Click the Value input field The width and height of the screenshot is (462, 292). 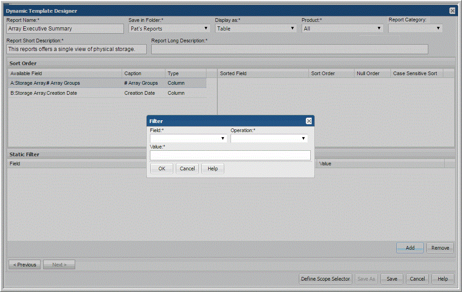[230, 155]
